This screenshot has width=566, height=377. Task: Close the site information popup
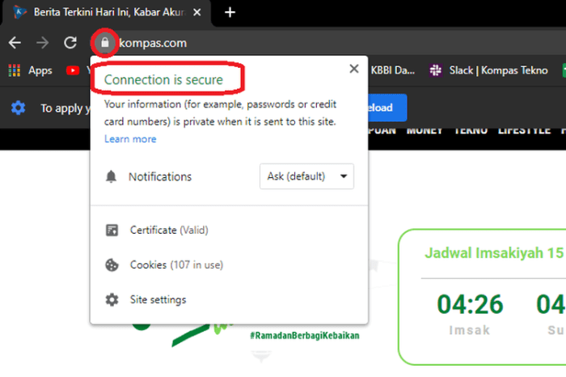354,69
